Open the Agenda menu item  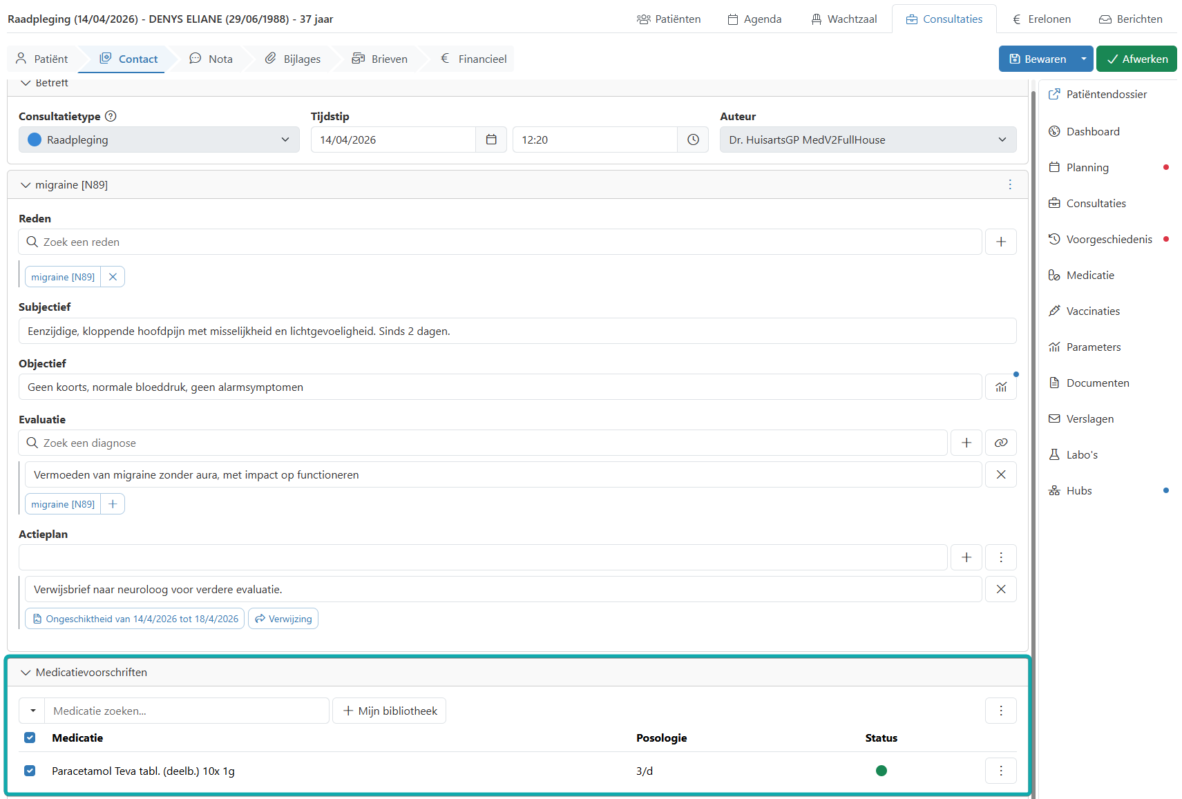point(754,19)
